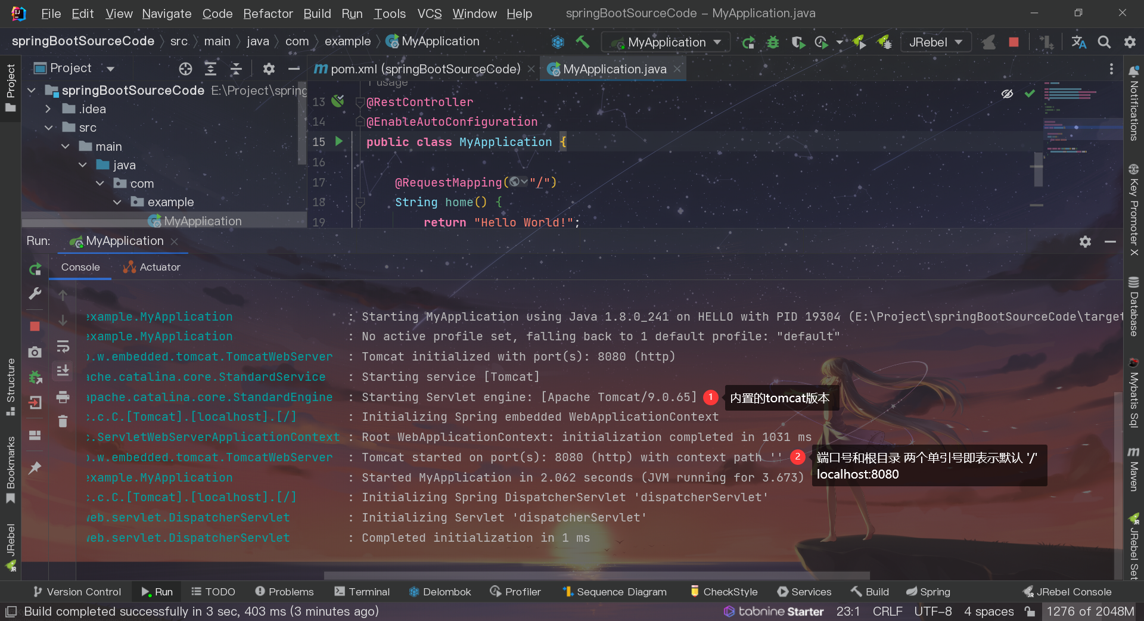The height and width of the screenshot is (621, 1144).
Task: Open the MyApplication run configuration dropdown
Action: (x=666, y=42)
